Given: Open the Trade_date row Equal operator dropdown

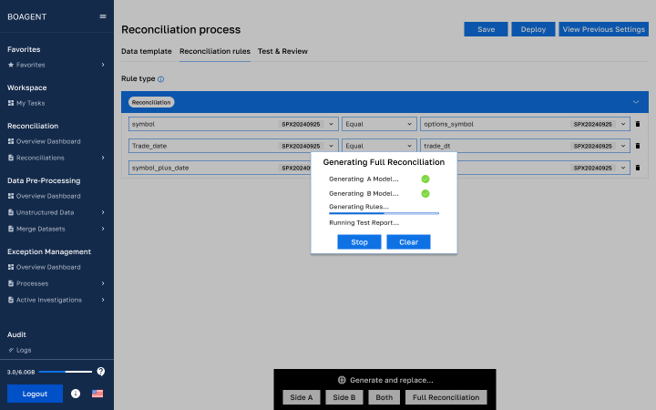Looking at the screenshot, I should pyautogui.click(x=379, y=146).
